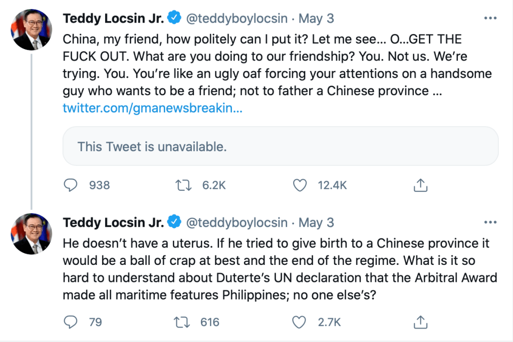
Task: Like the first tweet with 12.4K likes
Action: 300,185
